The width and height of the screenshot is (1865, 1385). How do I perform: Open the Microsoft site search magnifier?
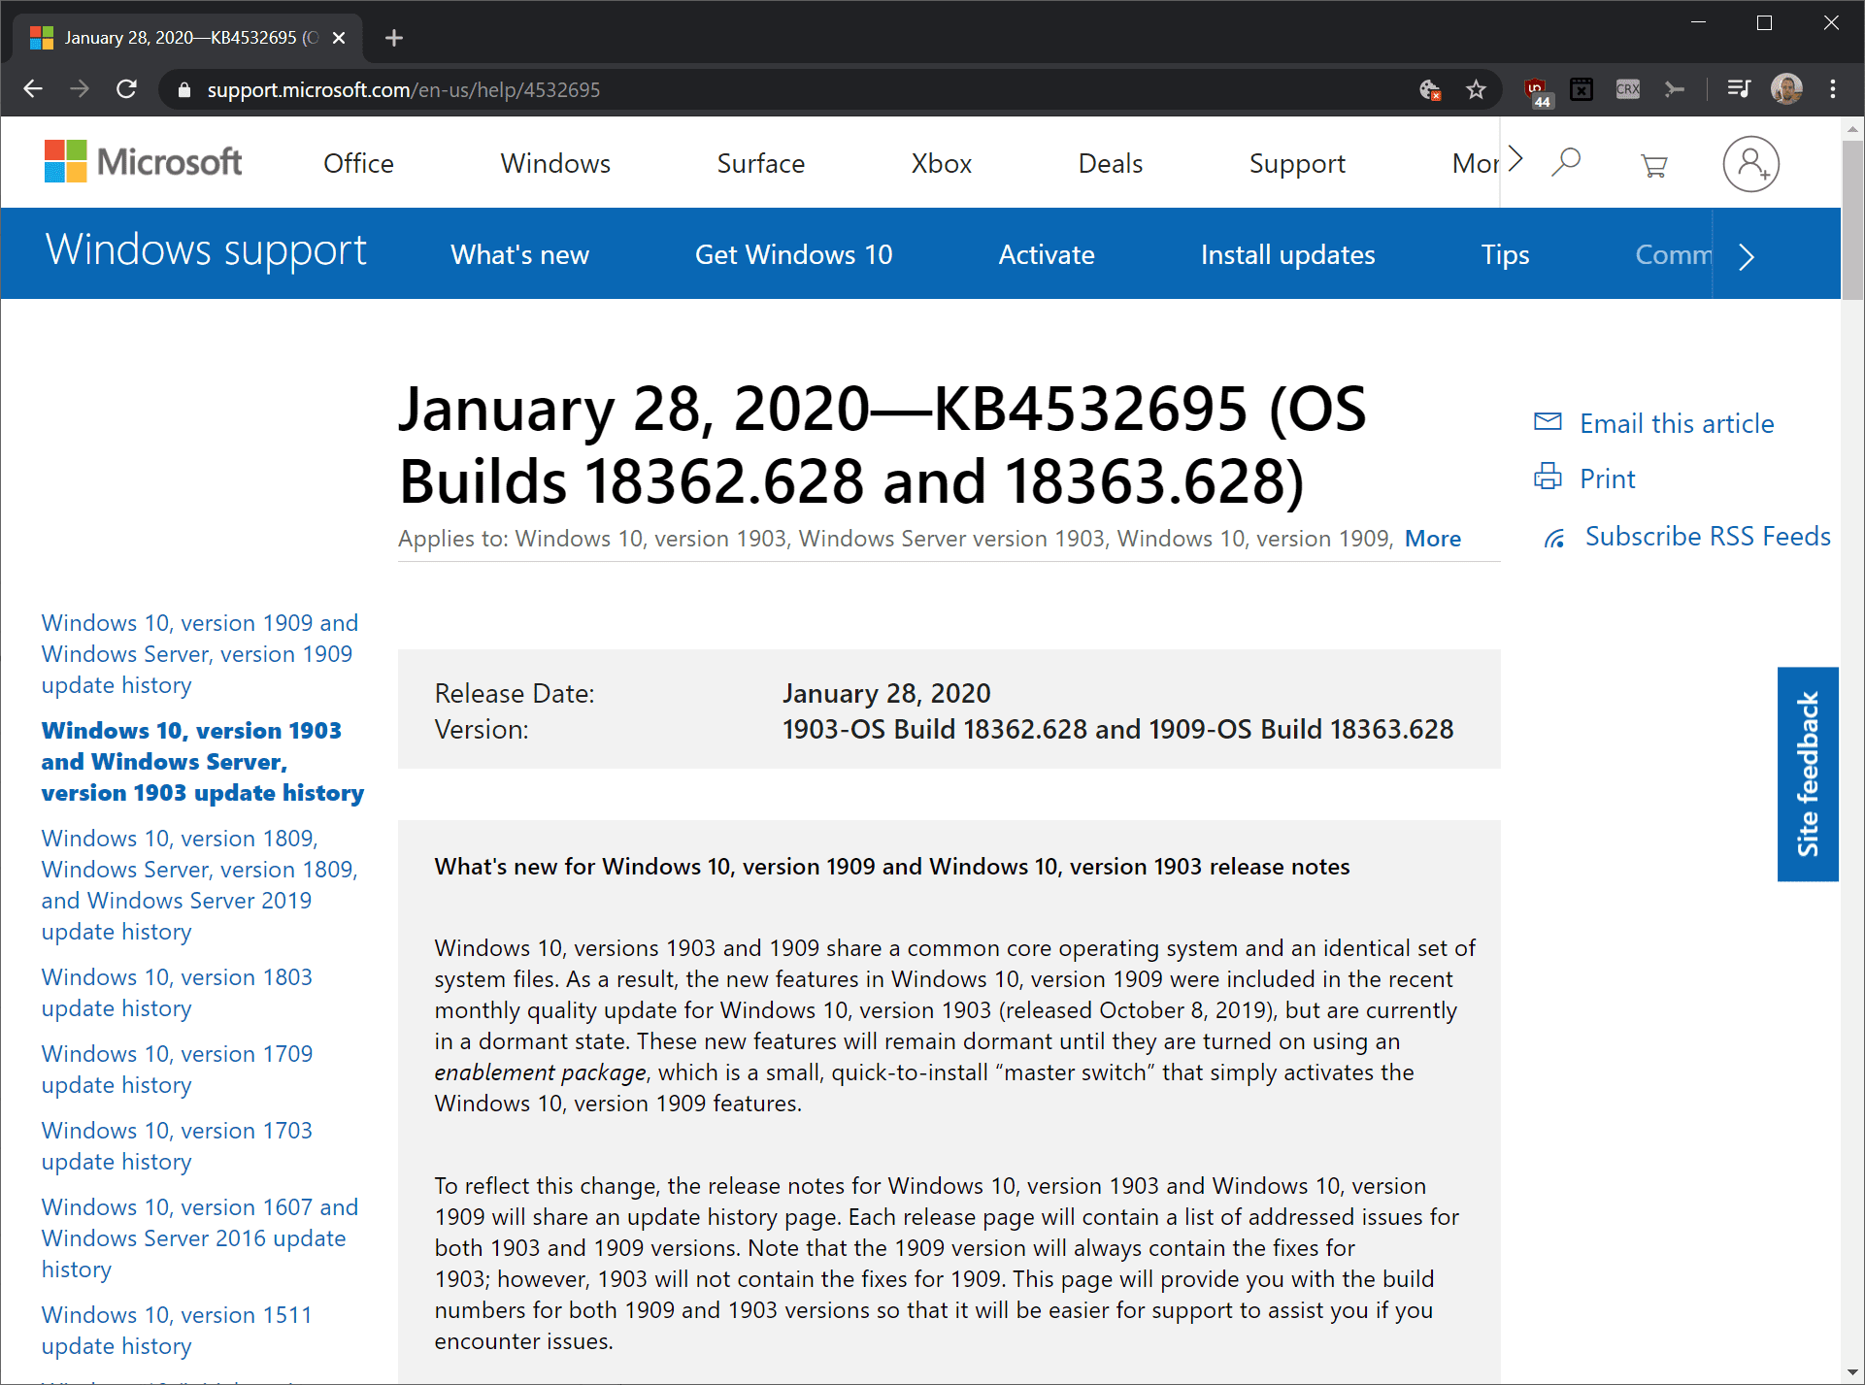1566,162
